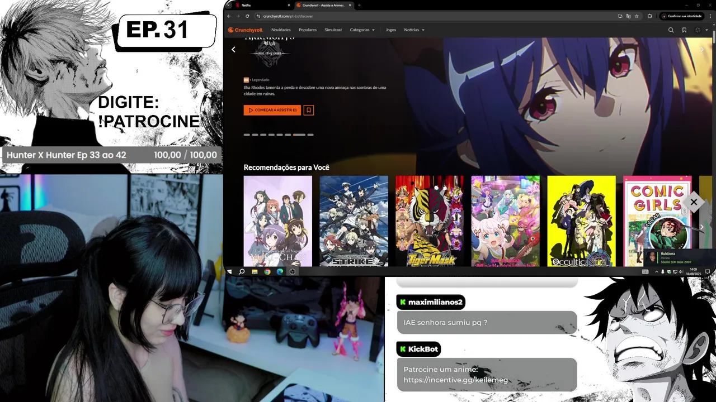Image resolution: width=716 pixels, height=402 pixels.
Task: Open the browser extensions icon
Action: pos(649,16)
